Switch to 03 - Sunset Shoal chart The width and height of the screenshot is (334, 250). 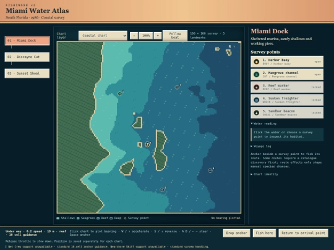click(x=27, y=73)
